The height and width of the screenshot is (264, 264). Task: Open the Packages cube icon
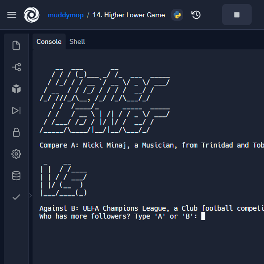(16, 89)
